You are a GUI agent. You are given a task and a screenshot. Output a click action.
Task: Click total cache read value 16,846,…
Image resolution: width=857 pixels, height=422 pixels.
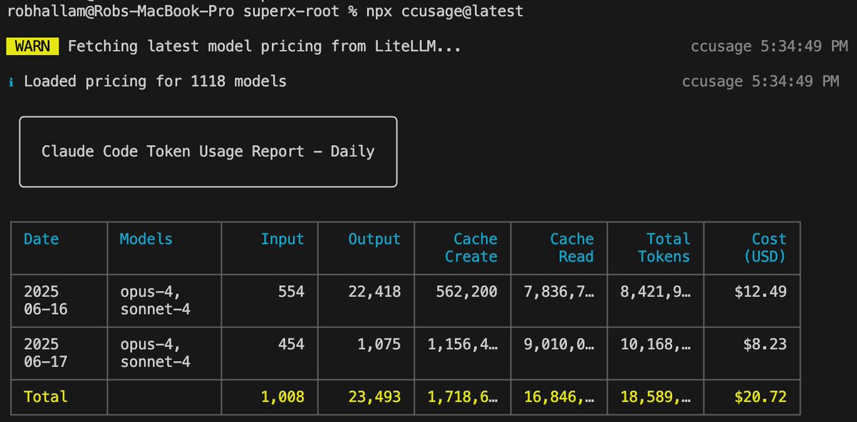(x=558, y=396)
